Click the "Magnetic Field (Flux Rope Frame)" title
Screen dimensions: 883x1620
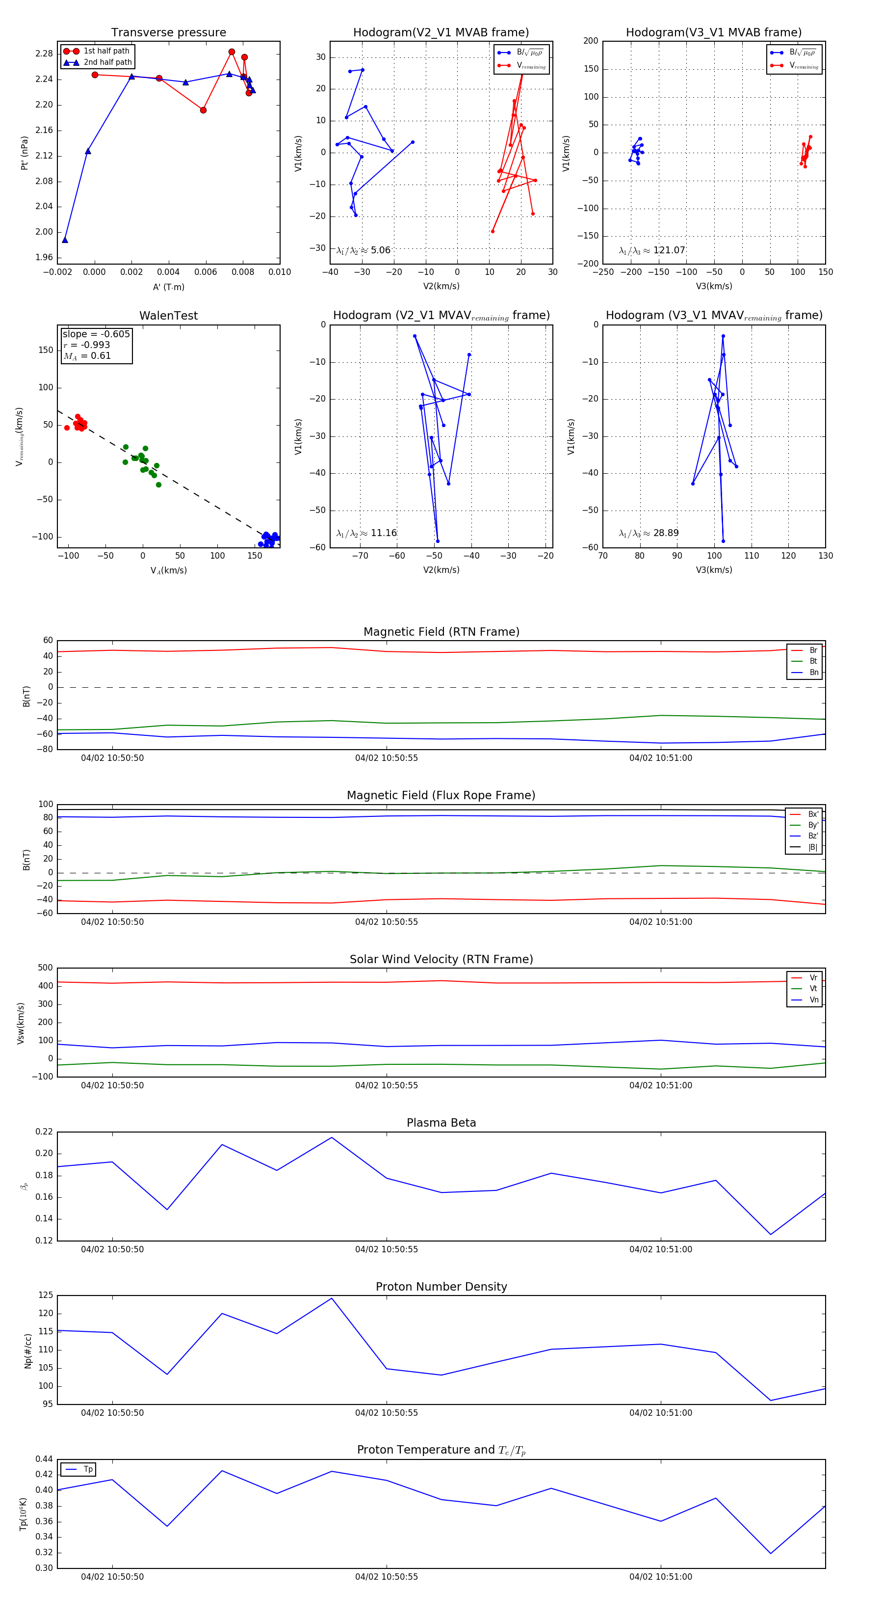(x=441, y=796)
